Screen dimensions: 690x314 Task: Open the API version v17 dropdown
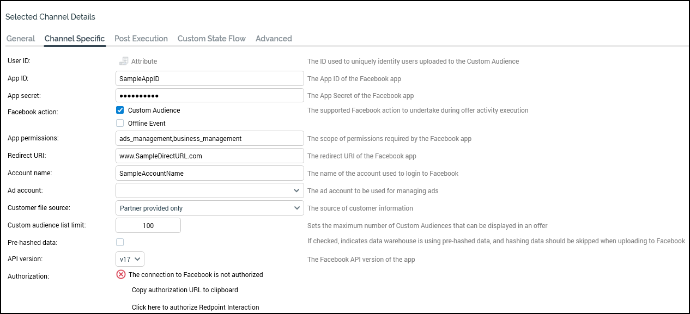click(130, 259)
